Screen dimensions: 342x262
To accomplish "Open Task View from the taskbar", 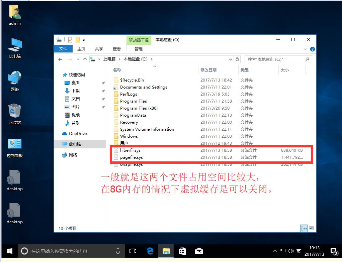I will coord(133,251).
